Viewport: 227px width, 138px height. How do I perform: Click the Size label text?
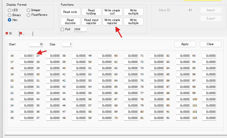click(53, 44)
